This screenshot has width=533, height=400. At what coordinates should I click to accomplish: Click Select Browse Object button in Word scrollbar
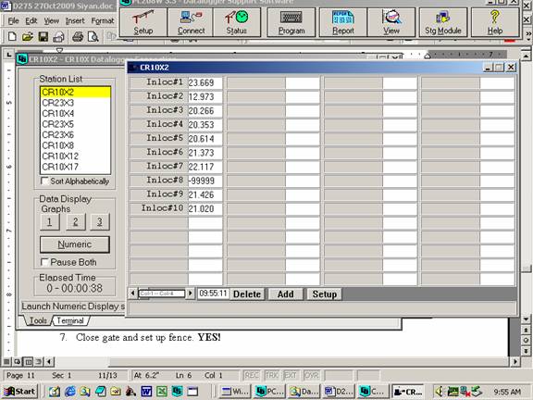pyautogui.click(x=526, y=340)
